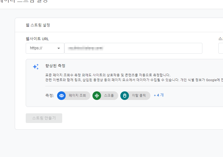This screenshot has width=223, height=157.
Task: Click the 웹 스트림 설정 header
Action: (38, 25)
